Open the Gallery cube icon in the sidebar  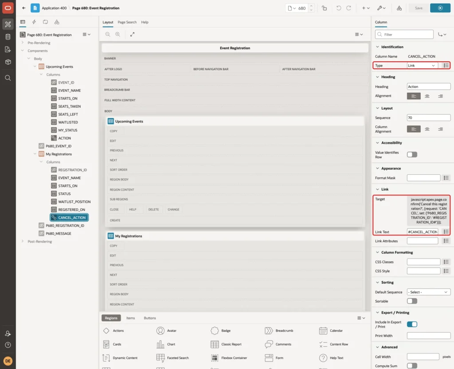(x=8, y=62)
